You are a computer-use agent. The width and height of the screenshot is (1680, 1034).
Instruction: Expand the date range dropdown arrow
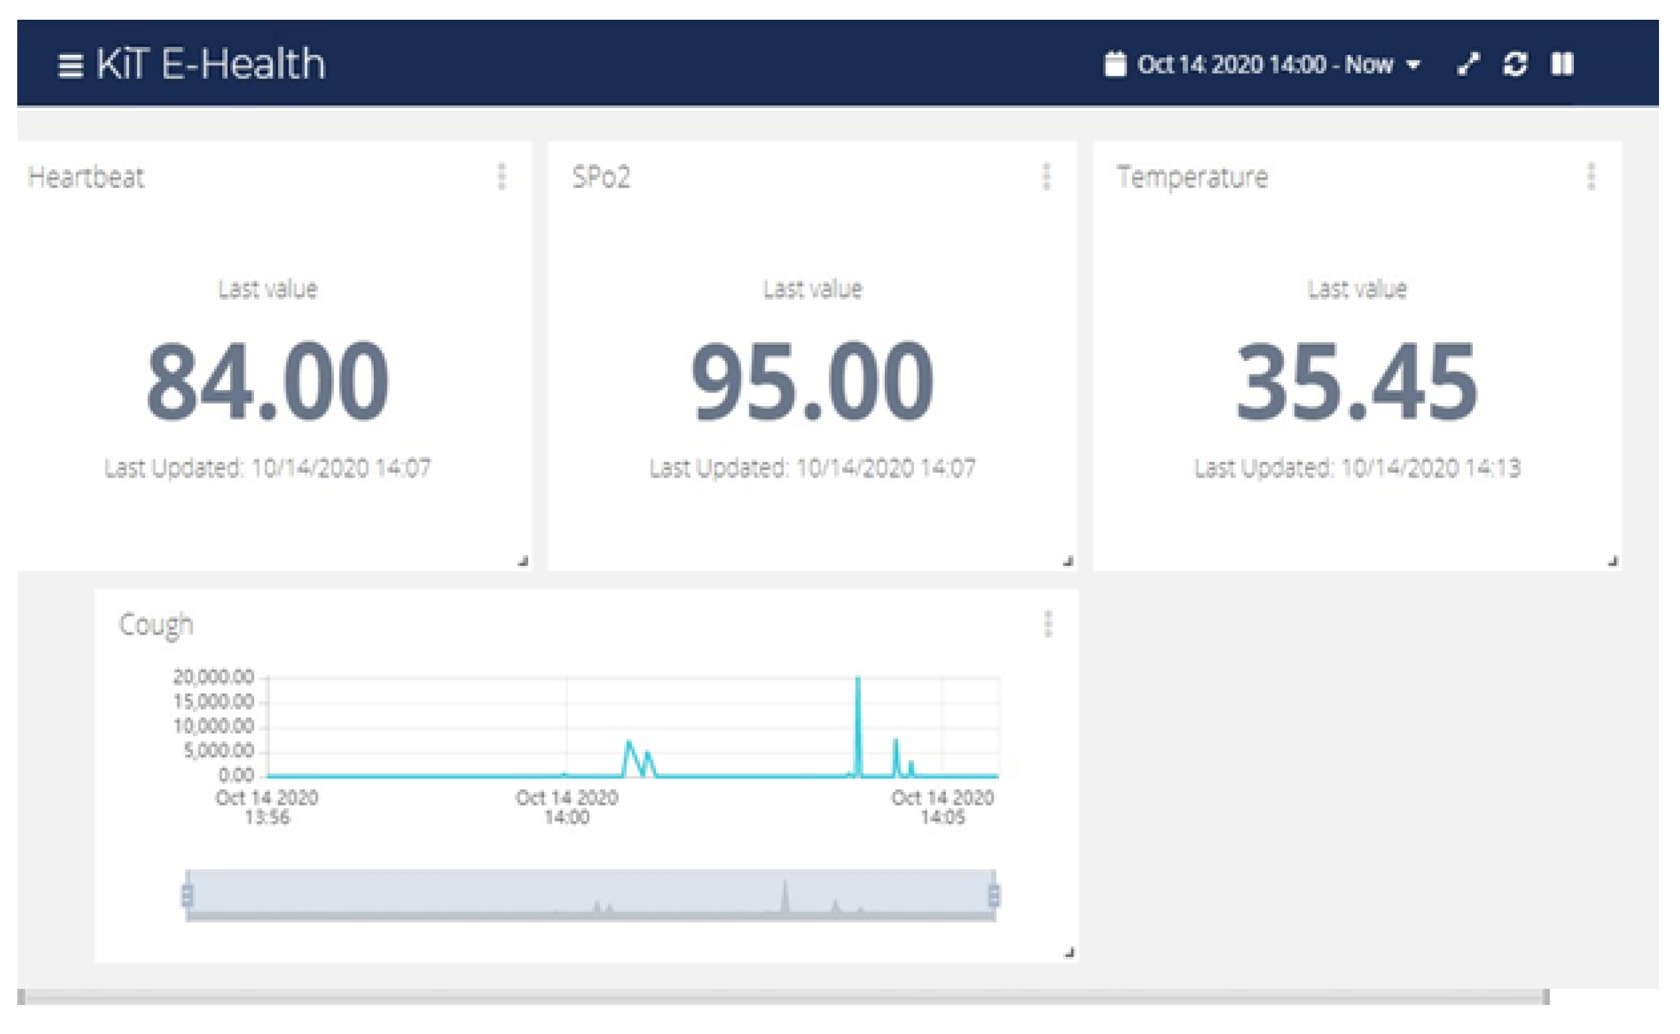[x=1413, y=65]
